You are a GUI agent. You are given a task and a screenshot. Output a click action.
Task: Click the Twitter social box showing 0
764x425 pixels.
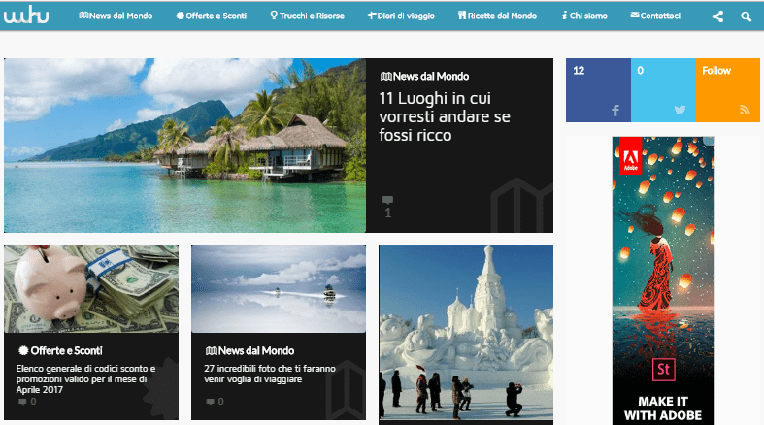coord(663,90)
